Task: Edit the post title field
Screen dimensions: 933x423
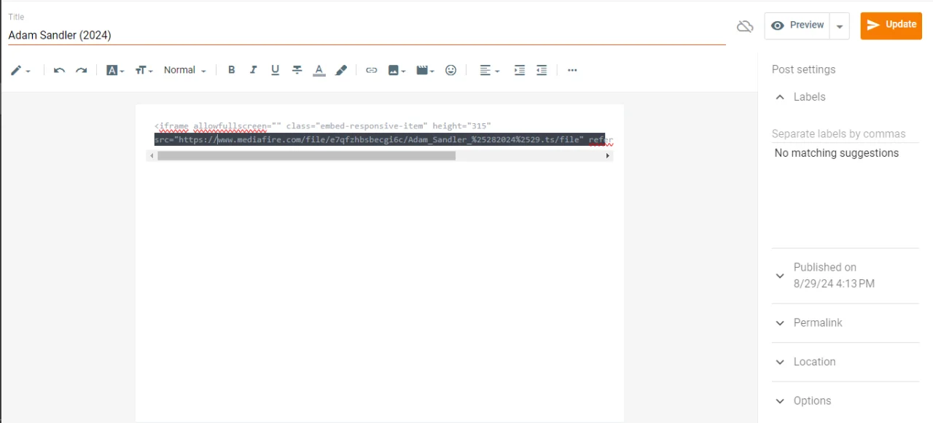Action: coord(367,35)
